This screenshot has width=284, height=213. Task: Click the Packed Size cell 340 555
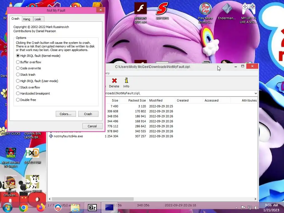pos(140,131)
